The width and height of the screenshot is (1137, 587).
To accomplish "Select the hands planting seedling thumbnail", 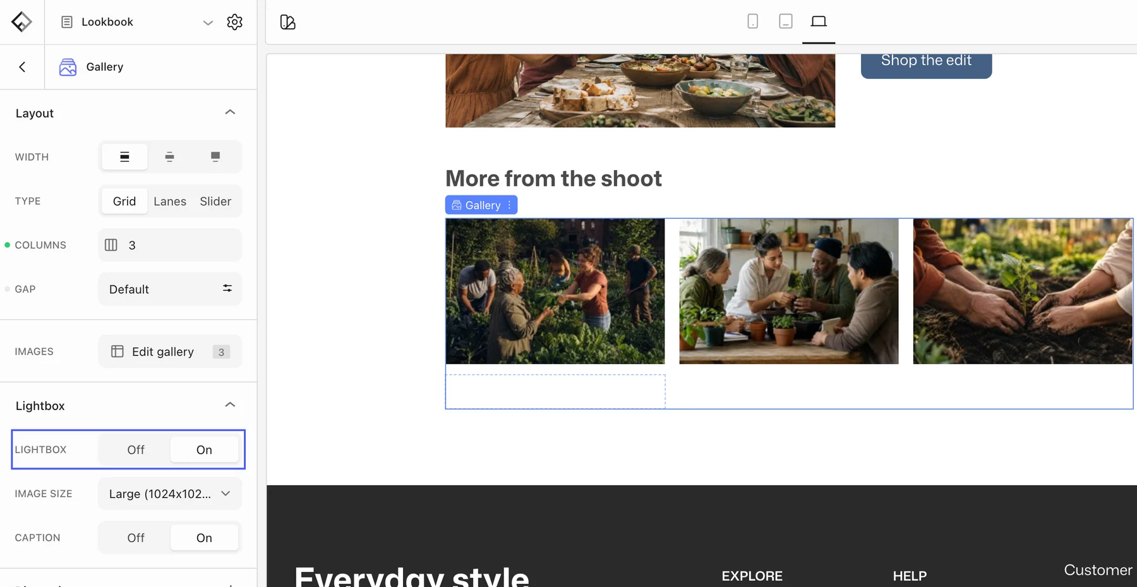I will pos(1023,291).
